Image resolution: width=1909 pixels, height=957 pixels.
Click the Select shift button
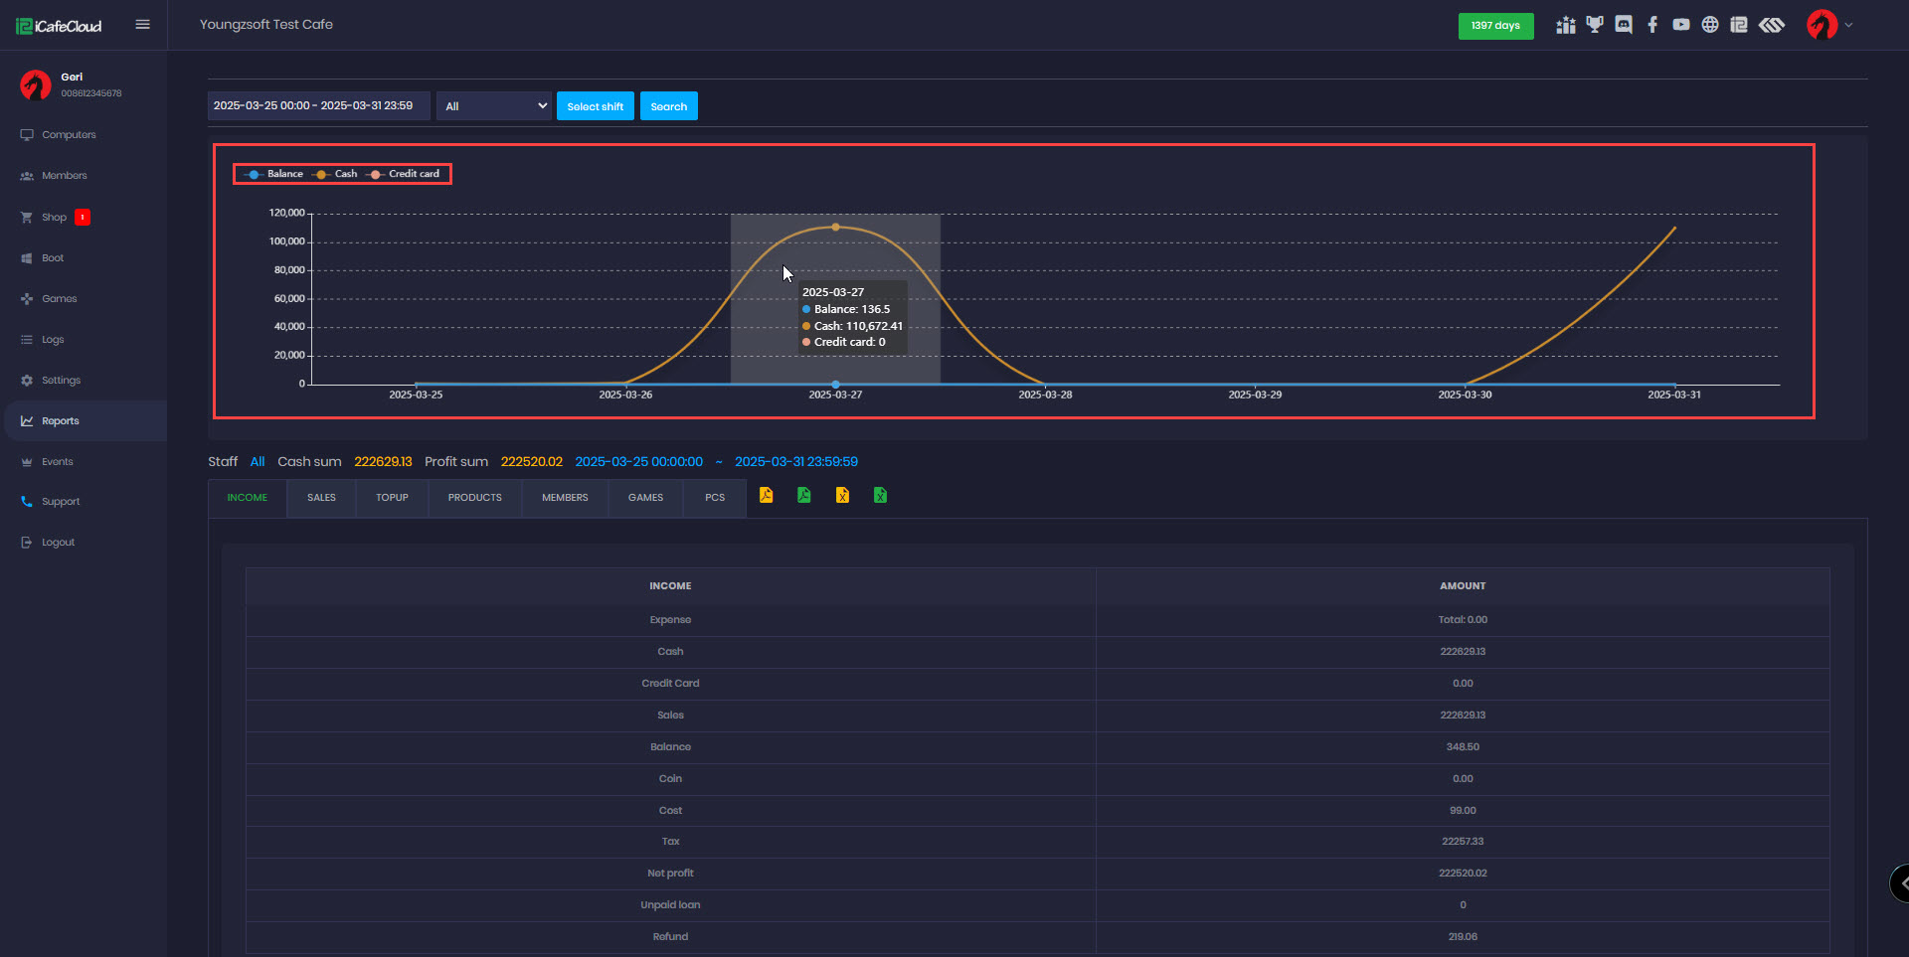(595, 106)
